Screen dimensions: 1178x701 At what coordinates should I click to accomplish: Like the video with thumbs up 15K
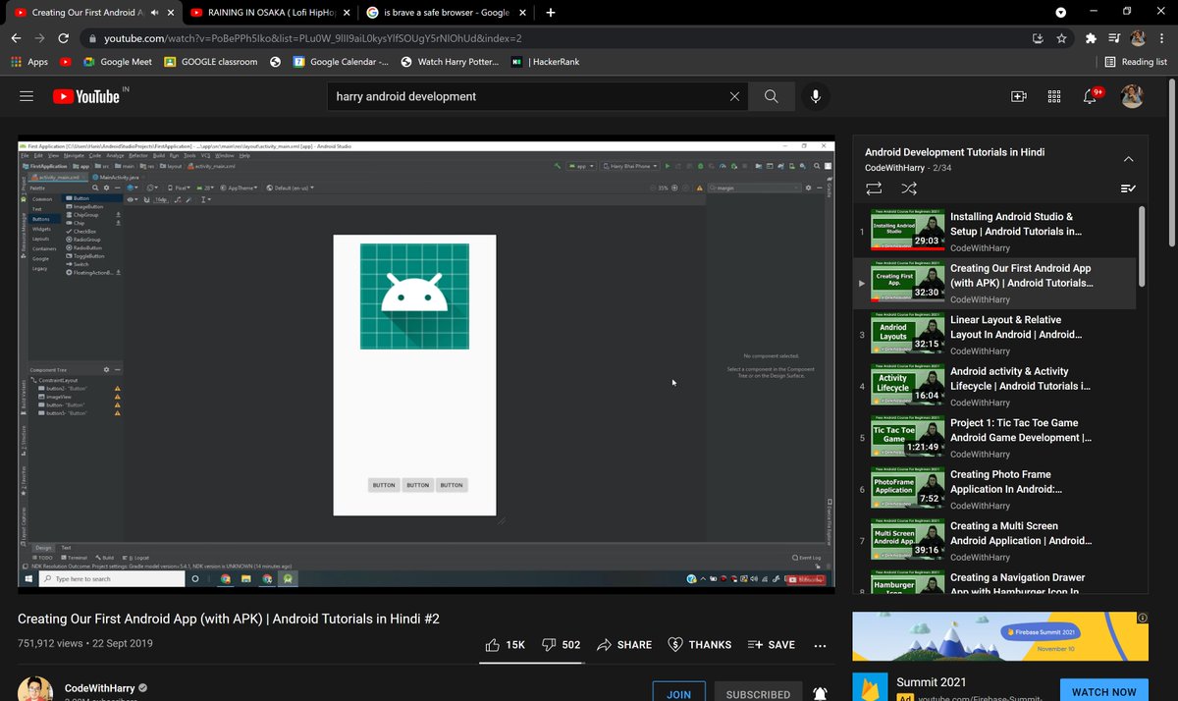pos(506,645)
